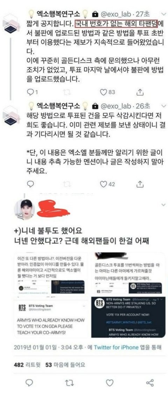Screen dimensions: 168x395
Task: Like the second tweet with 42 hearts
Action: 104,185
